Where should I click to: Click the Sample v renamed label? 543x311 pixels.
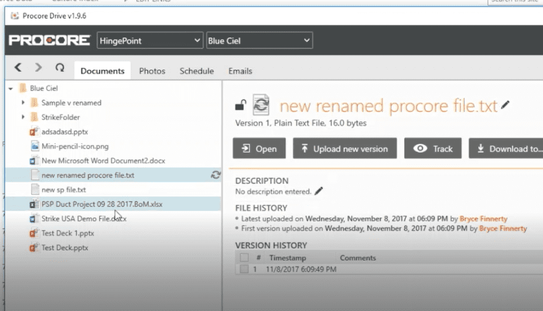tap(71, 103)
